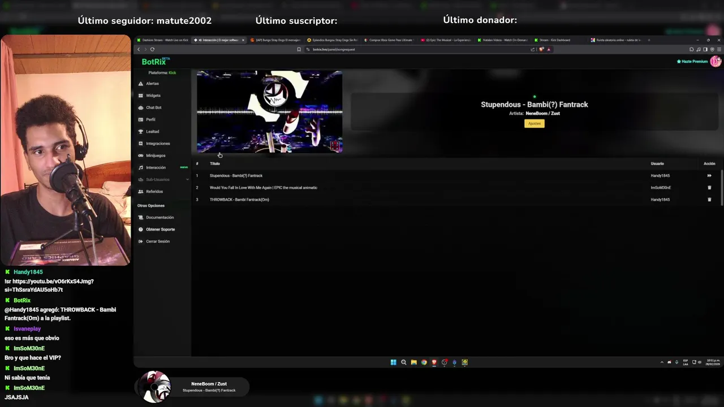Open the Referidos section

[x=154, y=192]
